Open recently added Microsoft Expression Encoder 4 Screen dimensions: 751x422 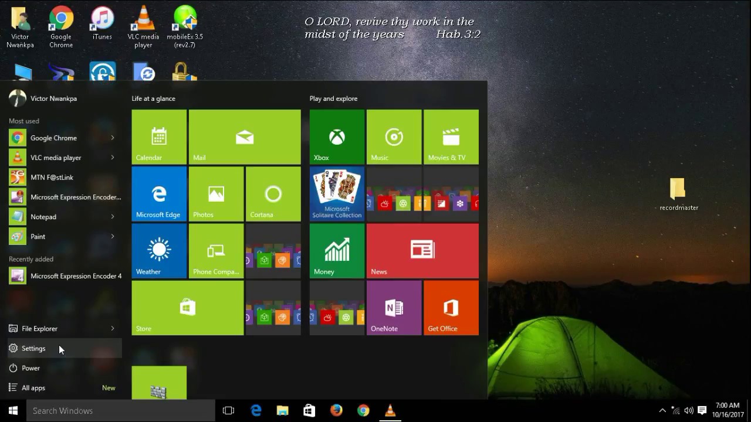coord(65,276)
